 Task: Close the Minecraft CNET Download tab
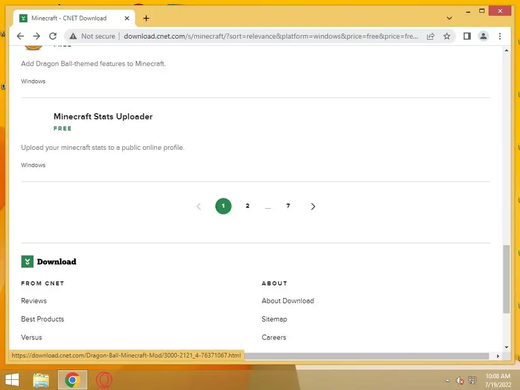126,18
